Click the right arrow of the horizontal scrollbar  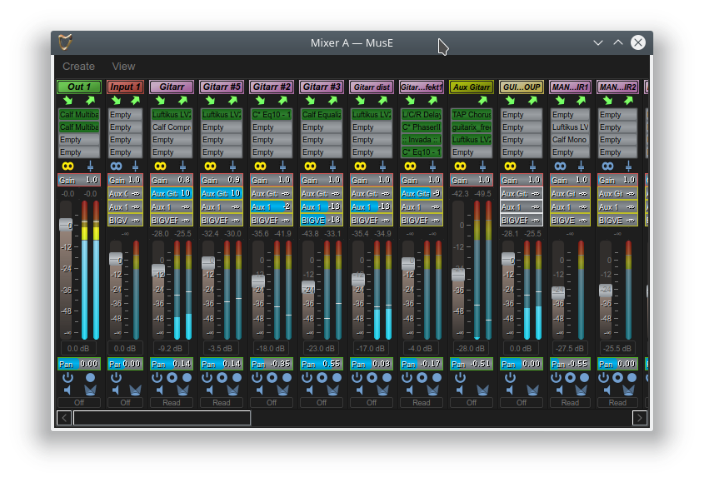pos(640,418)
